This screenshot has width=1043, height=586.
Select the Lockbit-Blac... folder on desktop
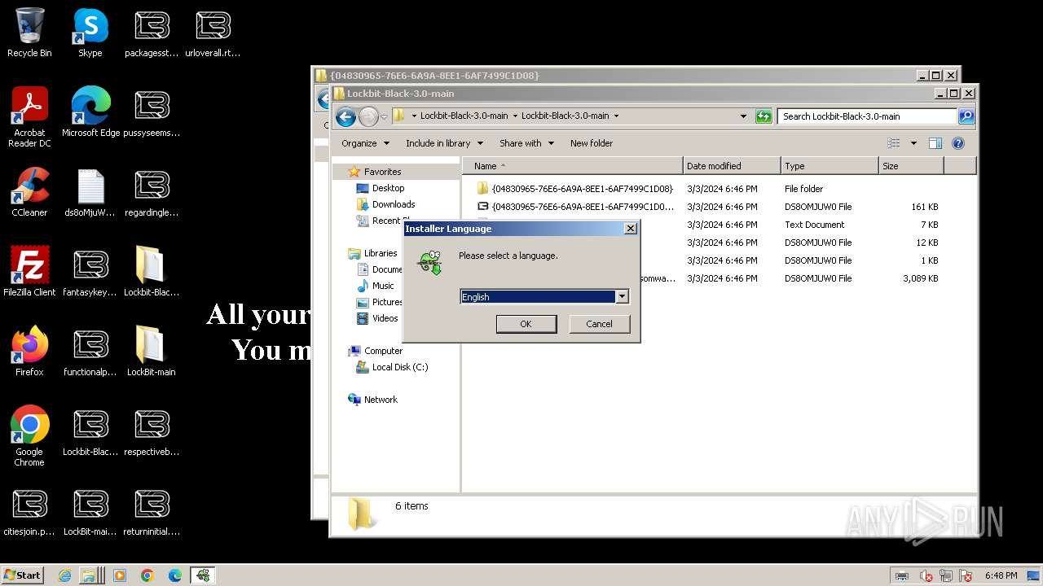152,273
